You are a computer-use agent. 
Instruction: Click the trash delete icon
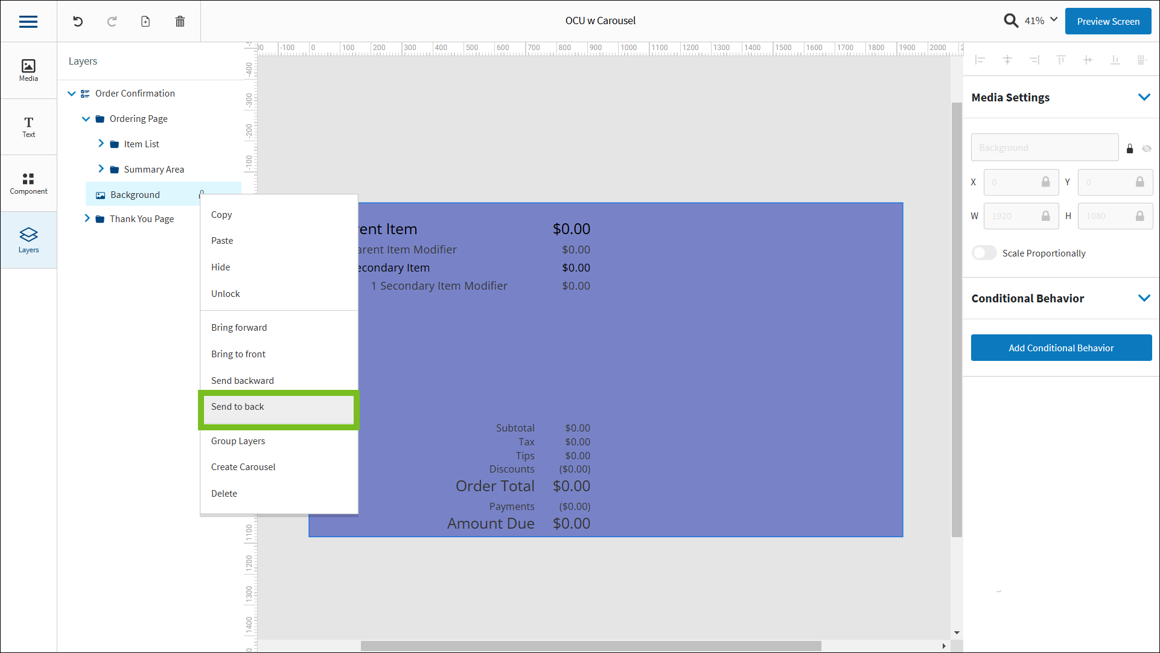pyautogui.click(x=180, y=22)
